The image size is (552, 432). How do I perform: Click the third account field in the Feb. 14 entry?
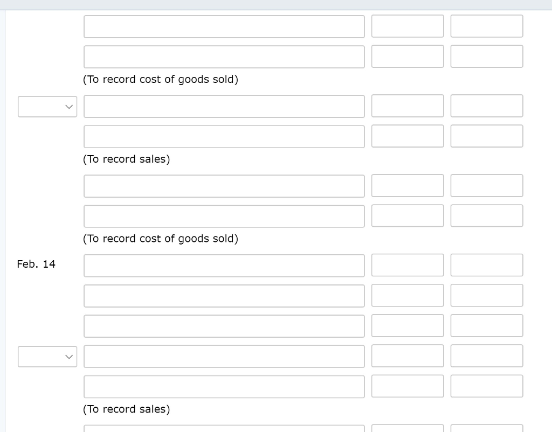point(224,325)
